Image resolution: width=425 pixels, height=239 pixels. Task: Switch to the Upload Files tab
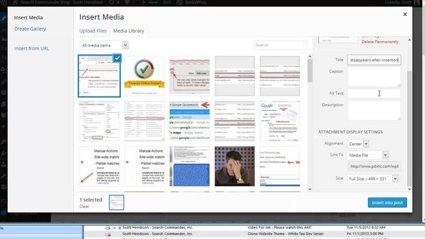coord(93,31)
